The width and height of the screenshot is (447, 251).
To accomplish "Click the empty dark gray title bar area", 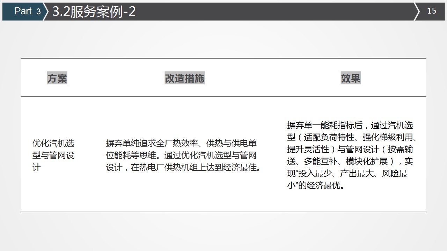I will 272,12.
